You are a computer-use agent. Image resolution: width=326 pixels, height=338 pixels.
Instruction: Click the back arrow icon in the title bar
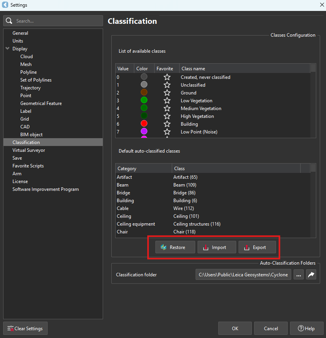(x=5, y=5)
